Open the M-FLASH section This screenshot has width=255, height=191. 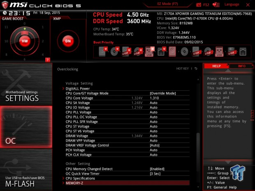pos(26,170)
